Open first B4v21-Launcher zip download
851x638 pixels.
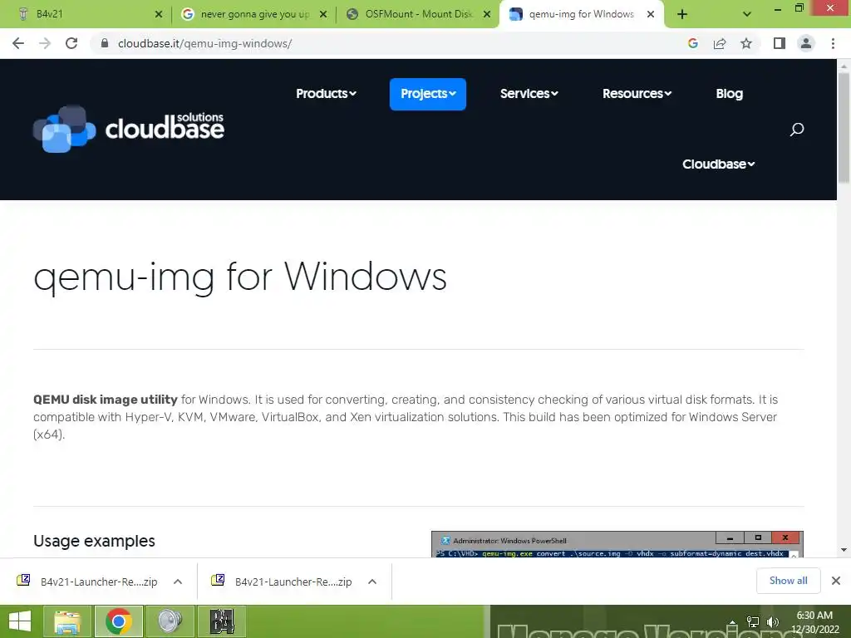click(x=88, y=582)
